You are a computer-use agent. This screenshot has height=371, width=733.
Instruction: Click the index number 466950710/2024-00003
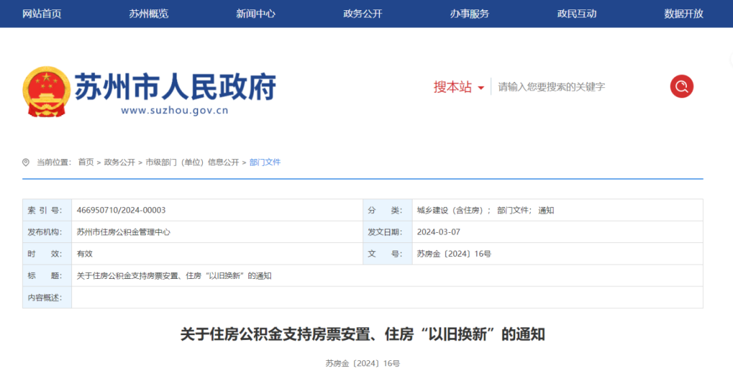(x=121, y=211)
